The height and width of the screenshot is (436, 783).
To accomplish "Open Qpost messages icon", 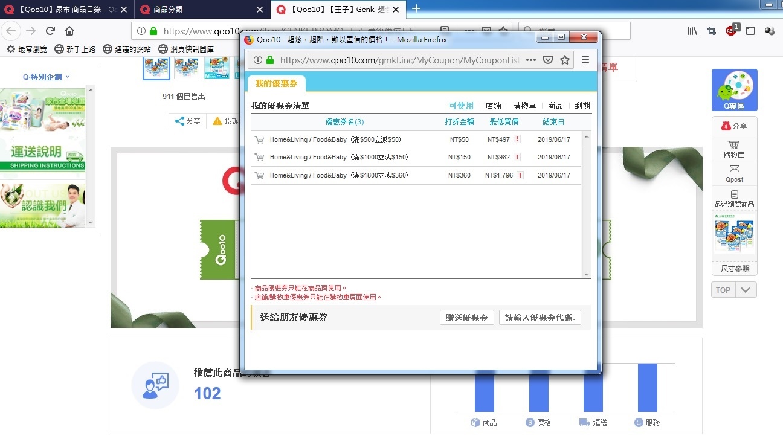I will pyautogui.click(x=734, y=173).
